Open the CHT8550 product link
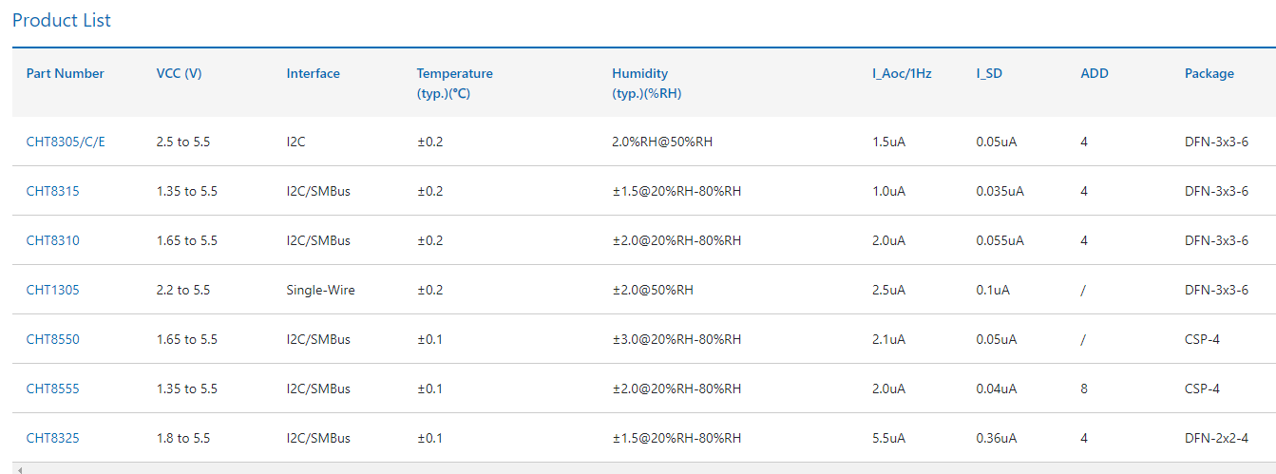The height and width of the screenshot is (474, 1276). coord(53,339)
